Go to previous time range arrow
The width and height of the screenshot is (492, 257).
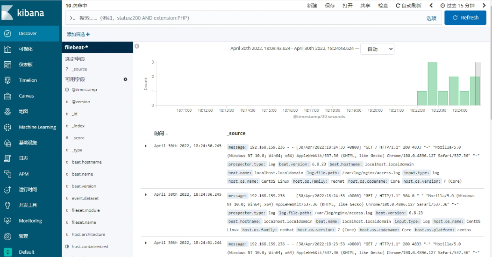pos(431,5)
